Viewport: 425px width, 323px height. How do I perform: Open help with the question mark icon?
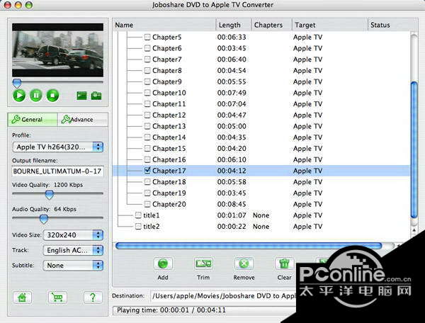coord(90,298)
